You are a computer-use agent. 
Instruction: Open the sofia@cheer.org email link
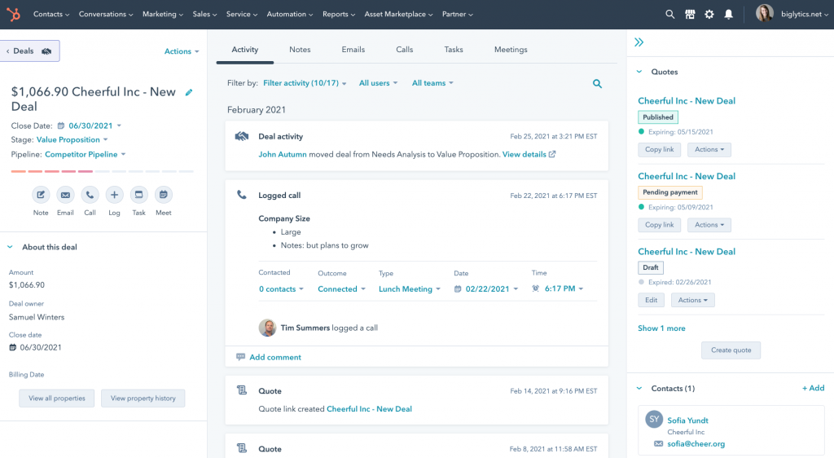[696, 443]
